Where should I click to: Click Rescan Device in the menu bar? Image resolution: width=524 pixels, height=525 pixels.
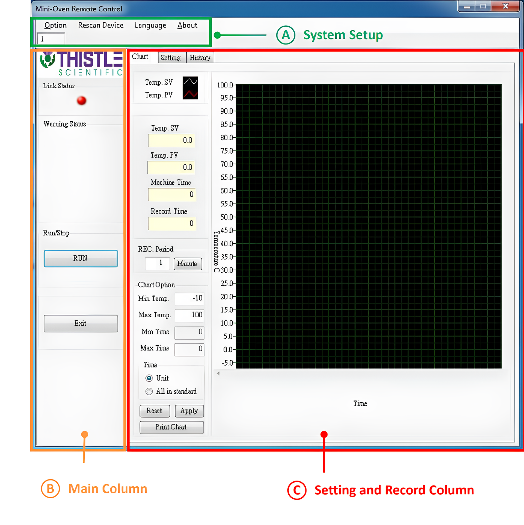(101, 25)
